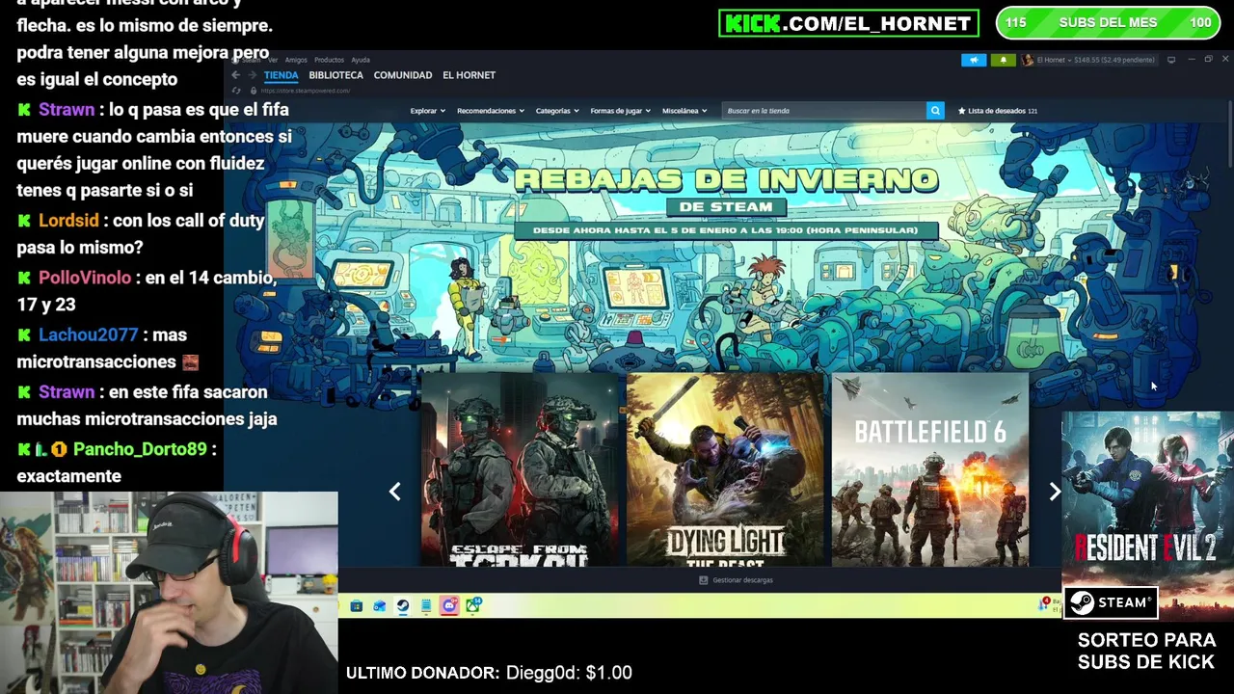Open the green notifications bell
Image resolution: width=1234 pixels, height=694 pixels.
(x=1003, y=60)
